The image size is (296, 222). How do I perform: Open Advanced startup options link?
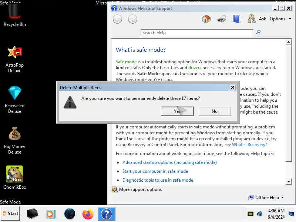(x=169, y=162)
